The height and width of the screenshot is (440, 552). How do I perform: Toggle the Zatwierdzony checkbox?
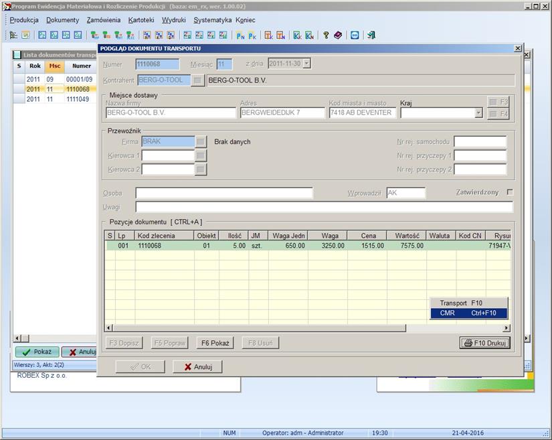point(510,193)
